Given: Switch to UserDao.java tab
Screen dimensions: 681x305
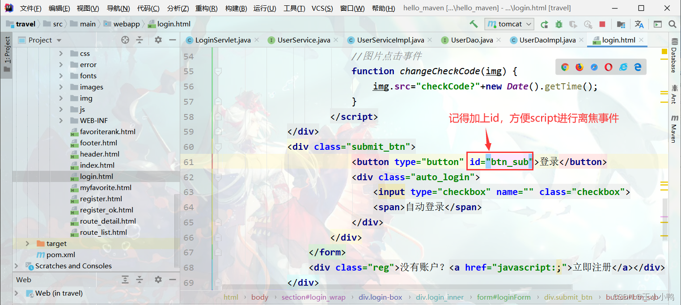Looking at the screenshot, I should tap(472, 40).
